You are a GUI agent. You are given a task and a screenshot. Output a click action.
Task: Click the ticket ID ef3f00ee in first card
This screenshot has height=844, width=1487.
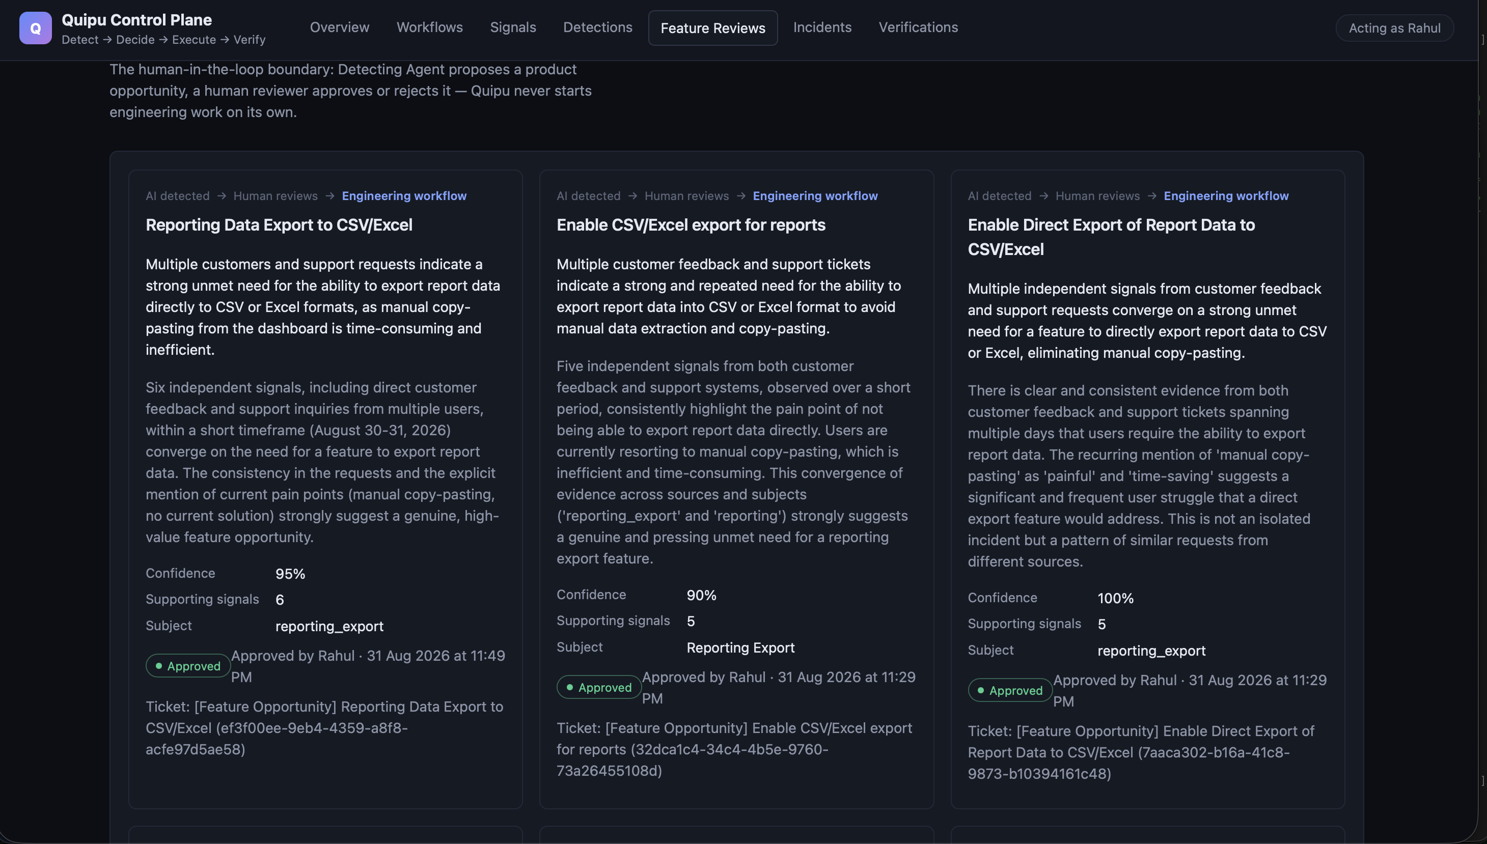(x=277, y=739)
